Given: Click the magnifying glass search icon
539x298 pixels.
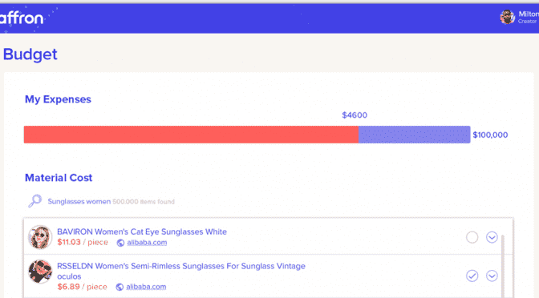Looking at the screenshot, I should pyautogui.click(x=34, y=201).
